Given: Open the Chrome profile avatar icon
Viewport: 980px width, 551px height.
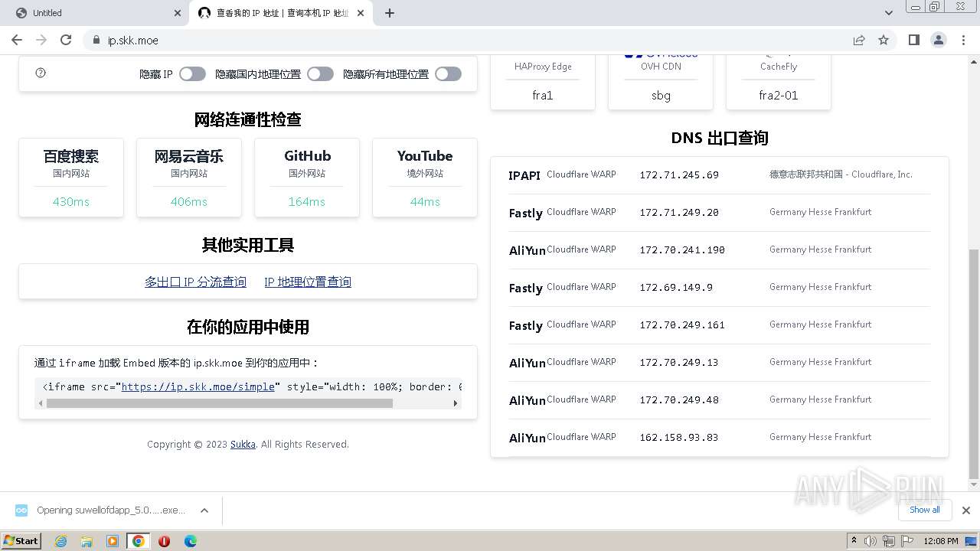Looking at the screenshot, I should [938, 40].
